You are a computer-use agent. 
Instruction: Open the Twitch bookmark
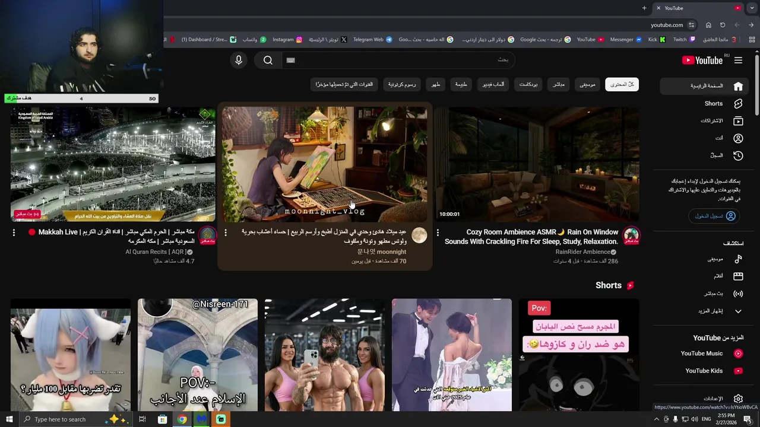tap(683, 40)
